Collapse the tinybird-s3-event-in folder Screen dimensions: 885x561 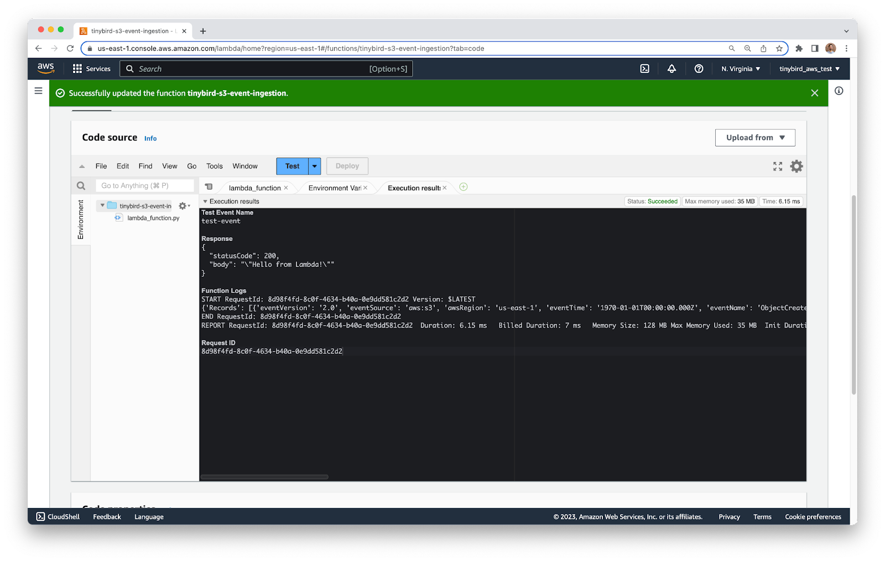102,206
